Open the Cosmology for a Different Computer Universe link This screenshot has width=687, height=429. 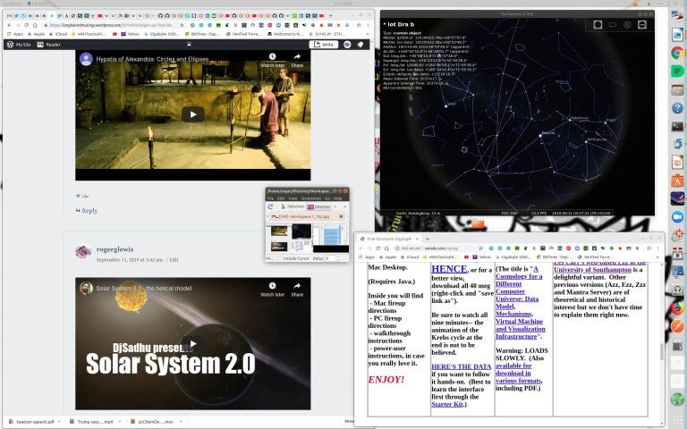[x=520, y=302]
